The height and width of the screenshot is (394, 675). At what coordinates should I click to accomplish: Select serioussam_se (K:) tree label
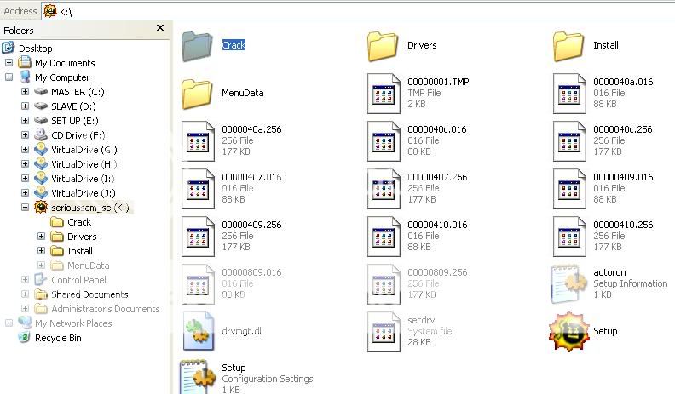(90, 208)
